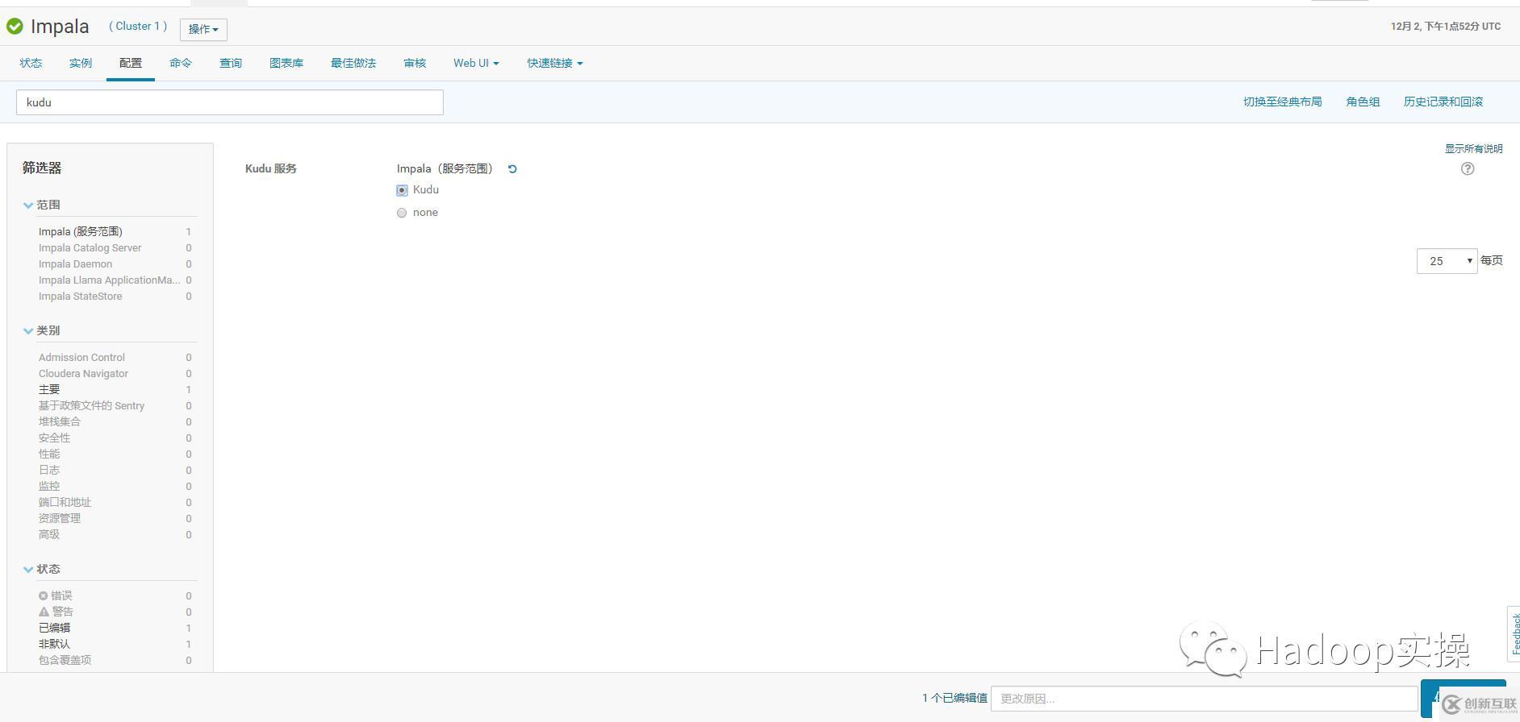Click the warning triangle icon in filters
1520x722 pixels.
click(44, 612)
